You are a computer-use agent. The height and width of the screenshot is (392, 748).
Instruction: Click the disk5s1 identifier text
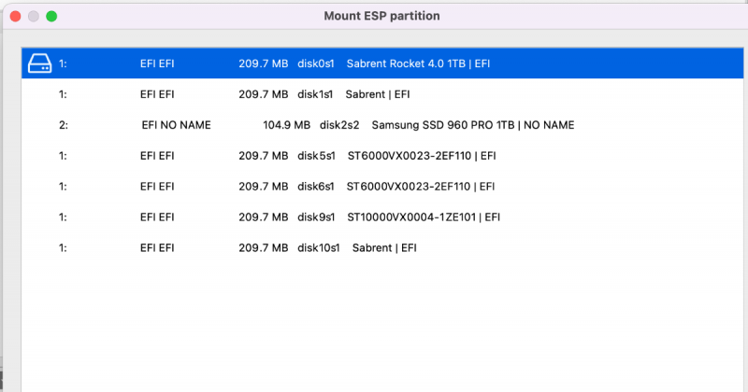(316, 156)
